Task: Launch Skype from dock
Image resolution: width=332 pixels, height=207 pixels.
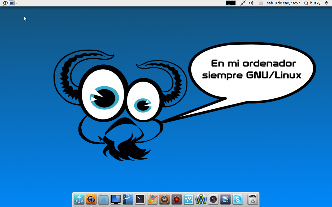Action: point(238,199)
